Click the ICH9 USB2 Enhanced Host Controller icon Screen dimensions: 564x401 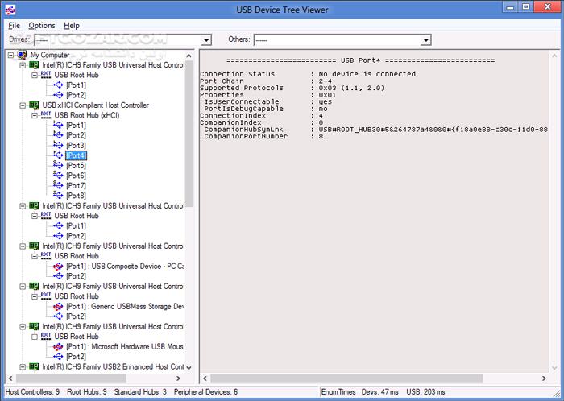(x=34, y=366)
